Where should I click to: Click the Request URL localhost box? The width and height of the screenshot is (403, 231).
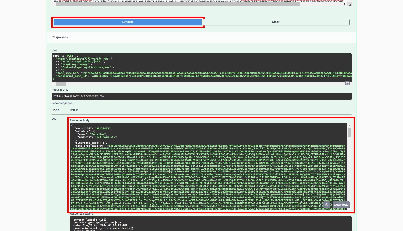201,96
